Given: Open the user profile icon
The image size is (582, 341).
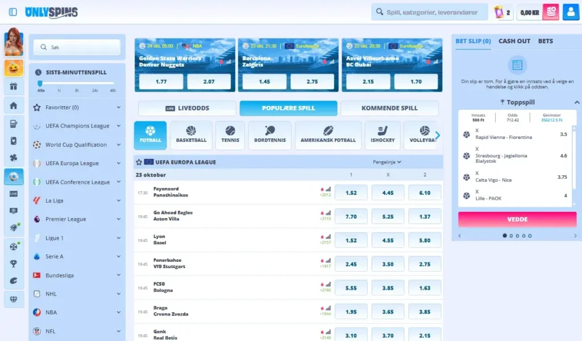Looking at the screenshot, I should pos(571,12).
